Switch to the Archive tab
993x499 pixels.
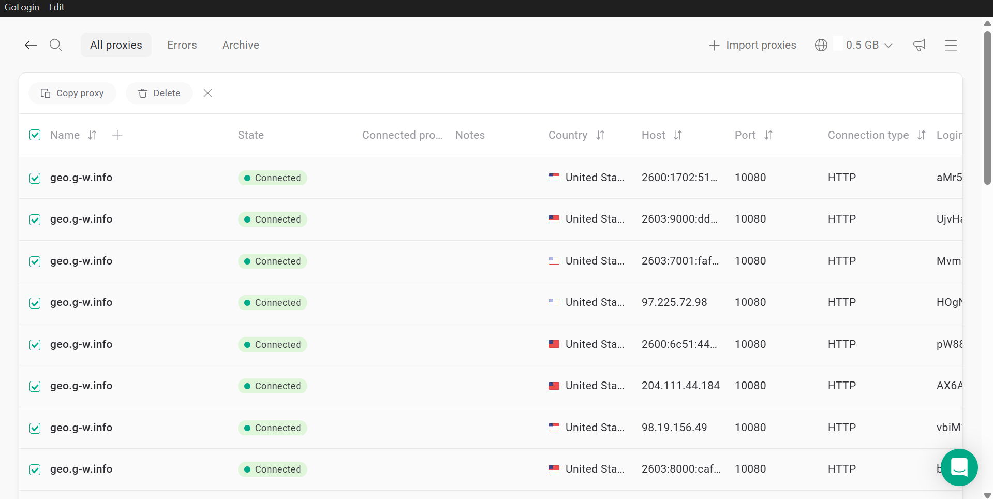[241, 45]
